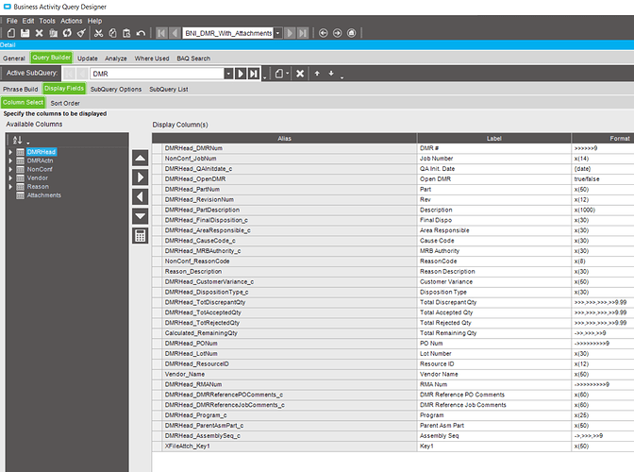Select the Attachments table in Available Columns

click(43, 195)
